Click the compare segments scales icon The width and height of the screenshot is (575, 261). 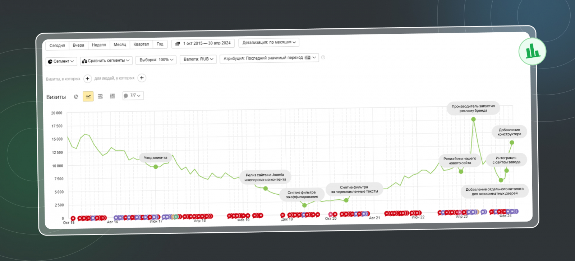(x=84, y=61)
